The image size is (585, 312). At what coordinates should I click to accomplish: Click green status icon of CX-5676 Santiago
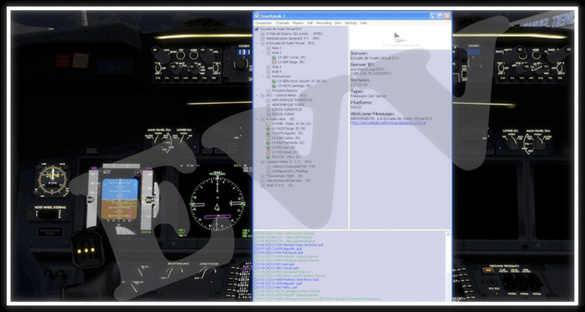pos(275,86)
